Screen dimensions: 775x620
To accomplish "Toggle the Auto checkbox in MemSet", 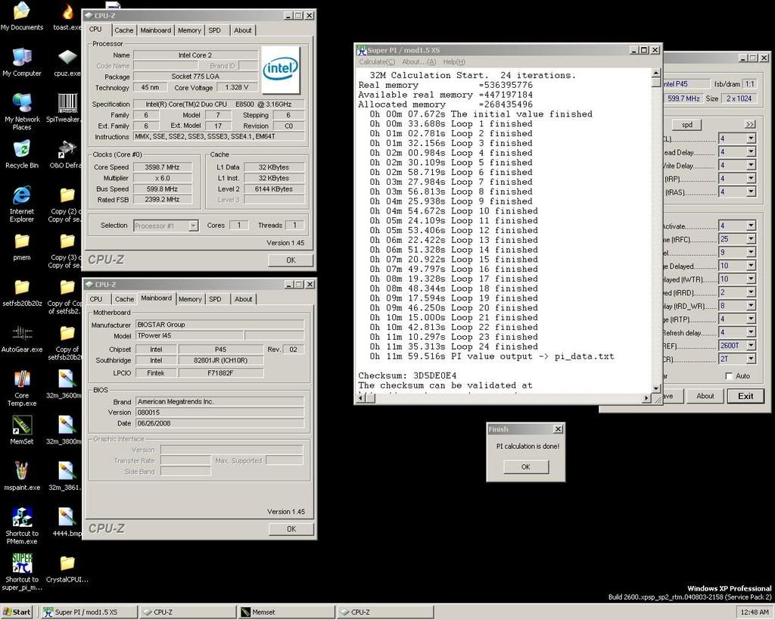I will [729, 375].
